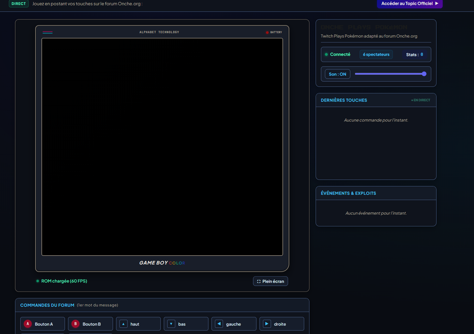This screenshot has width=474, height=334.
Task: Click the Aucune commande pour l'instant message
Action: (x=376, y=120)
